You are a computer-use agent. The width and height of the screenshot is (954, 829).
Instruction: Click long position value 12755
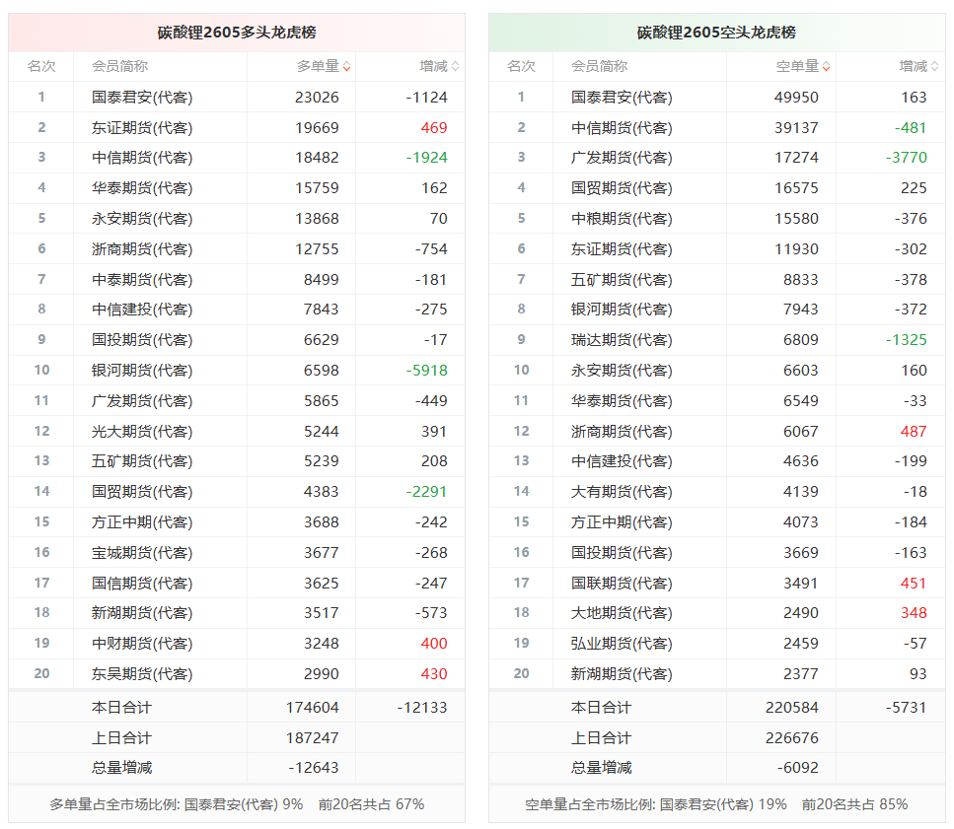(x=317, y=248)
